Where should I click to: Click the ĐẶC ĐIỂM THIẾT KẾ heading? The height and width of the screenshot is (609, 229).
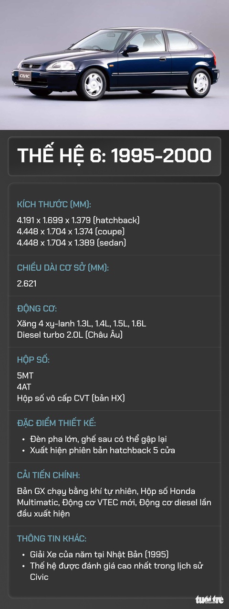(56, 423)
